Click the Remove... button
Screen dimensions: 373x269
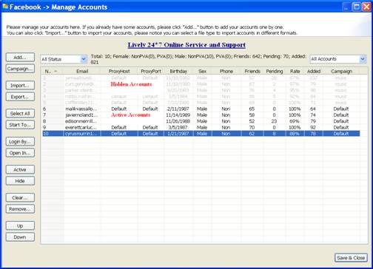point(20,209)
